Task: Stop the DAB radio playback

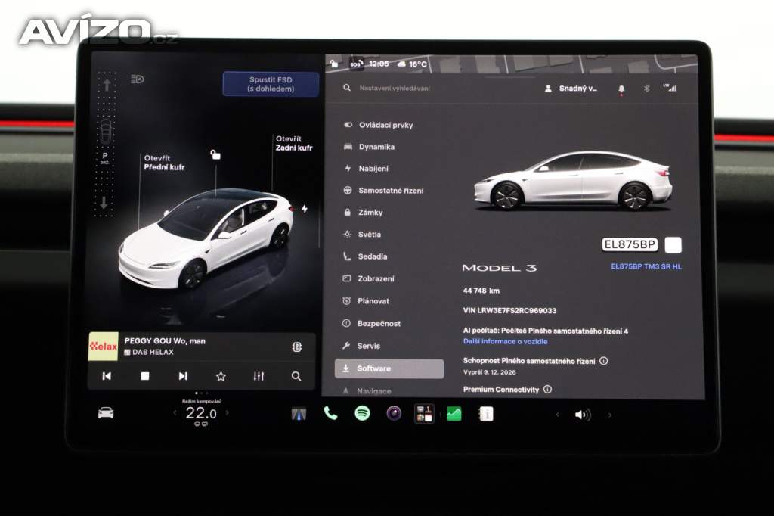Action: pos(144,376)
